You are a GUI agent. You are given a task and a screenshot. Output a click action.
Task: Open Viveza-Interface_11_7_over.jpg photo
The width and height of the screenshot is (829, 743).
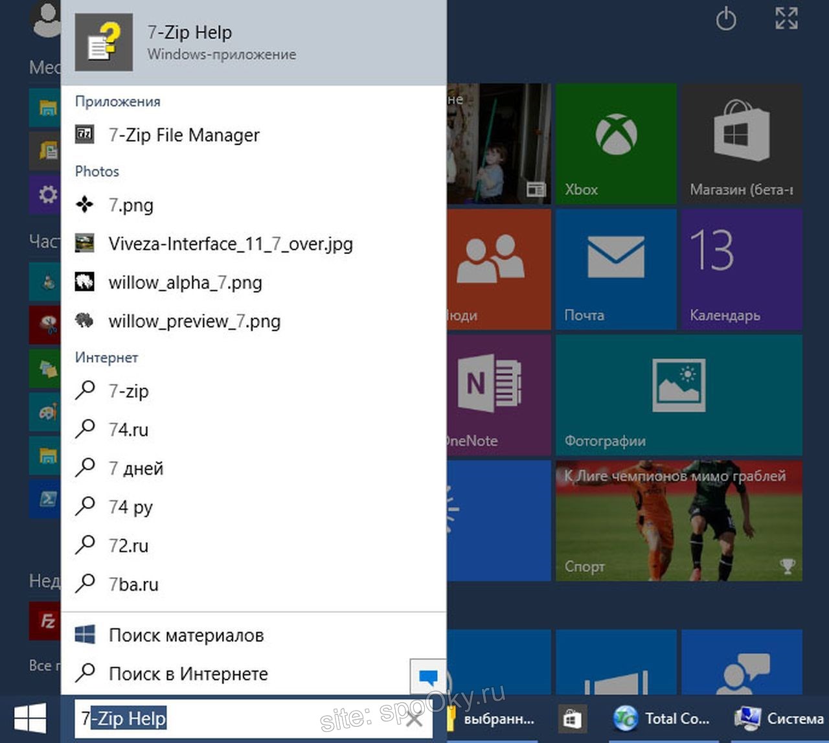click(254, 244)
